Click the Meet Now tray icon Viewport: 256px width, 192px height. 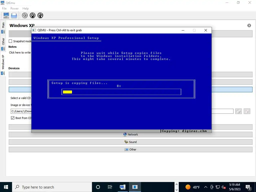212,187
